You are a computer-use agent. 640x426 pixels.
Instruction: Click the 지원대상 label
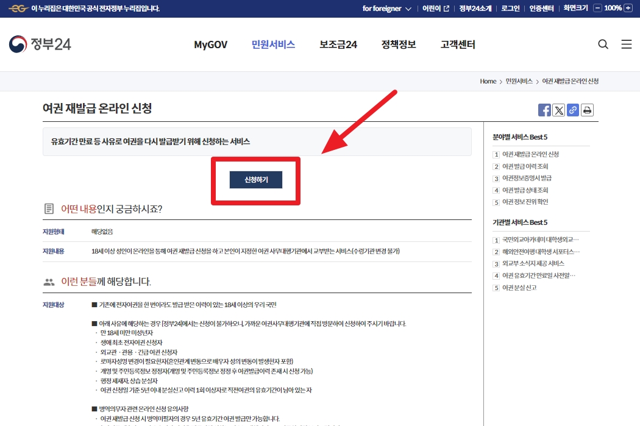[x=54, y=305]
